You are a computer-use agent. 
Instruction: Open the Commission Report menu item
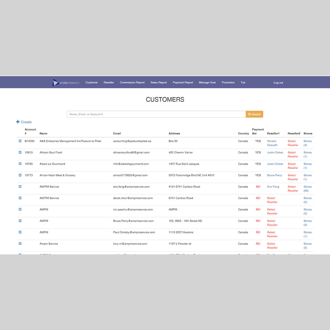(x=132, y=82)
